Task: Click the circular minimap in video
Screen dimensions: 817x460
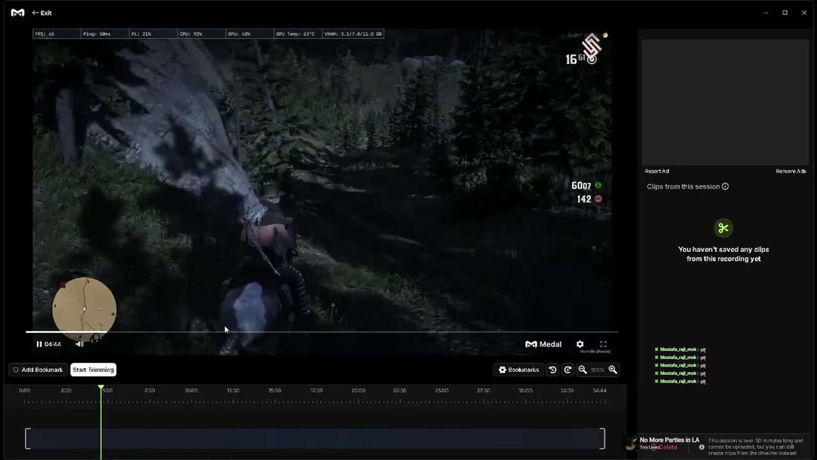Action: click(84, 309)
